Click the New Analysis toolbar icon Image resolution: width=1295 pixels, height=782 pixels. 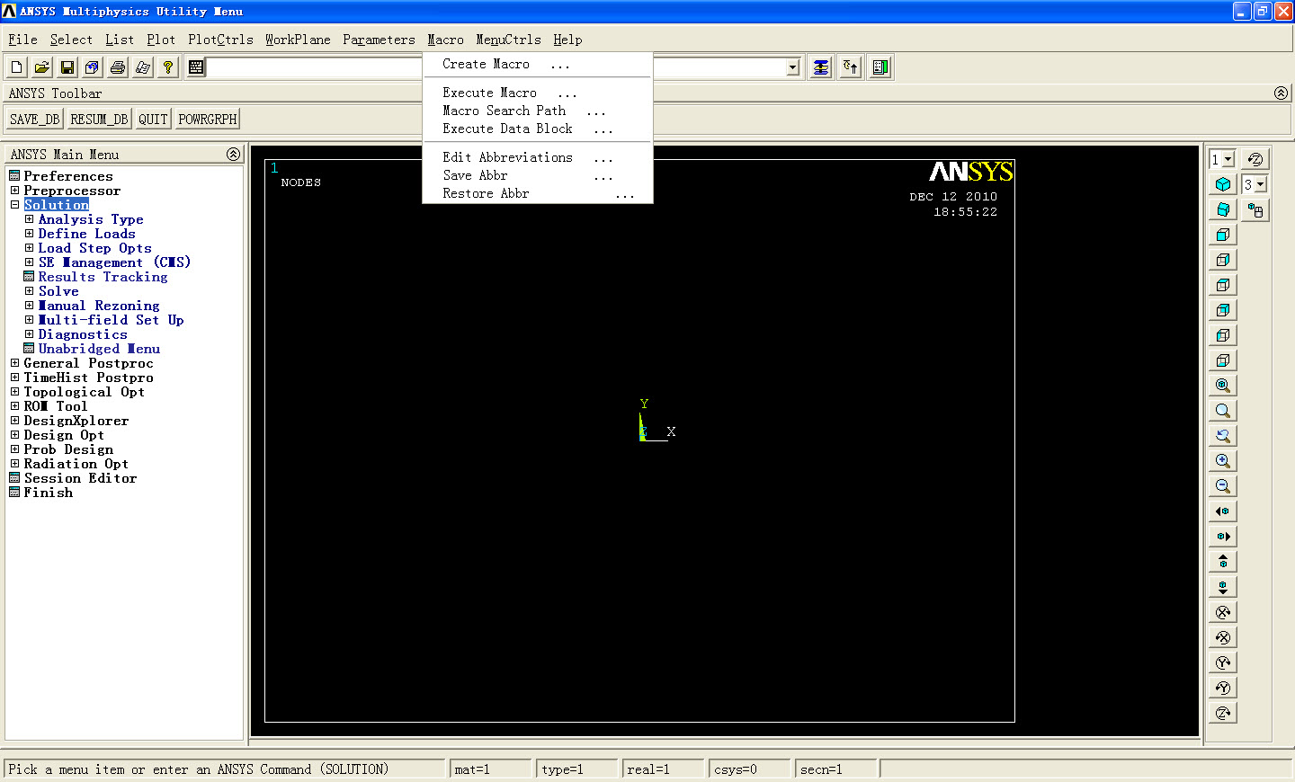17,67
